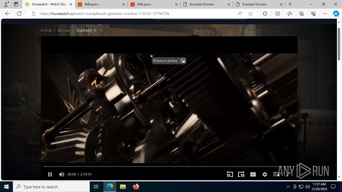The image size is (342, 192).
Task: Show hidden system tray icons
Action: point(288,187)
